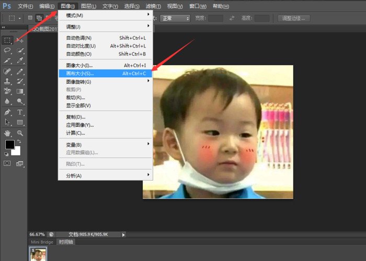Select the Eraser tool
The width and height of the screenshot is (366, 261).
pyautogui.click(x=7, y=91)
